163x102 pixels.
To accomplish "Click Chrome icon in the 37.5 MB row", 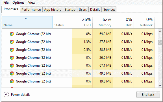I will point(12,42).
